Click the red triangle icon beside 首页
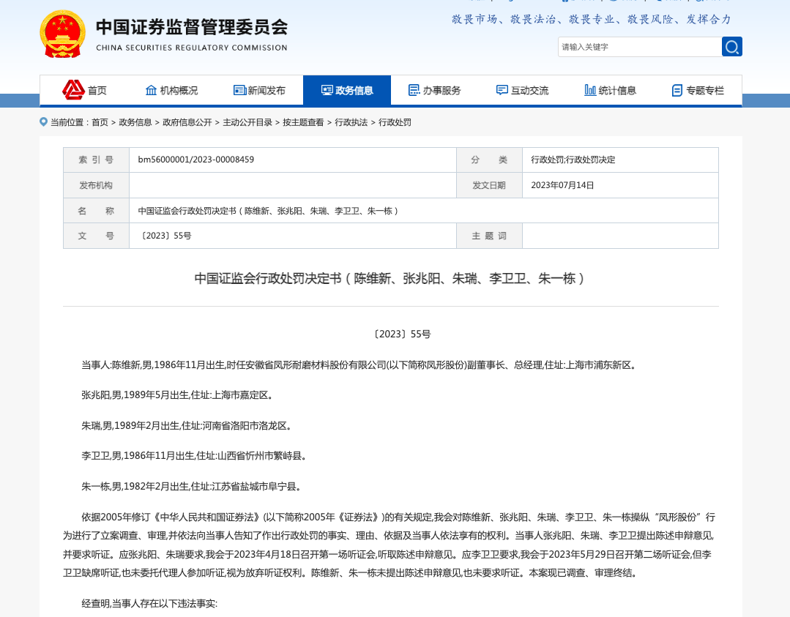This screenshot has height=617, width=790. point(73,90)
